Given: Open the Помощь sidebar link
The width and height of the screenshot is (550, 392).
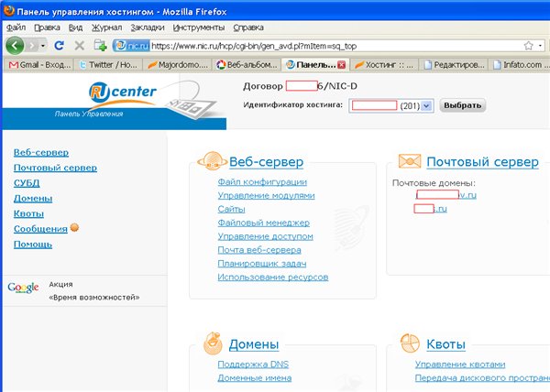Looking at the screenshot, I should pyautogui.click(x=33, y=245).
